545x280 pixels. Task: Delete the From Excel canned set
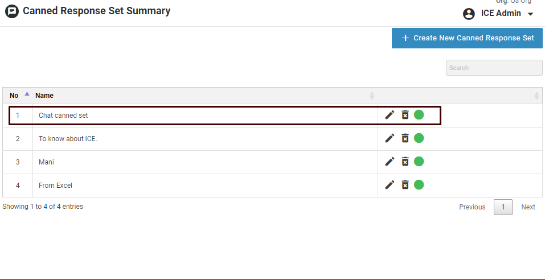pos(405,185)
